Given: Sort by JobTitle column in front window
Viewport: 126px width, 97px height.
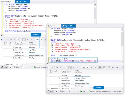Looking at the screenshot, I should [x=82, y=72].
